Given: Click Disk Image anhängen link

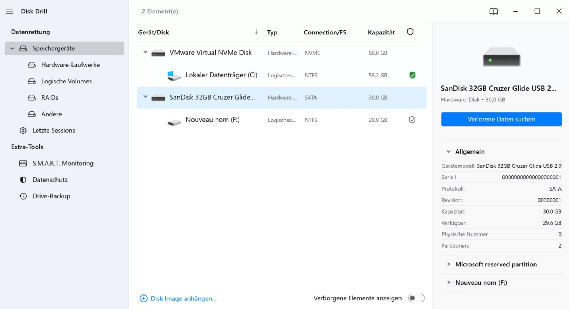Looking at the screenshot, I should (x=184, y=299).
